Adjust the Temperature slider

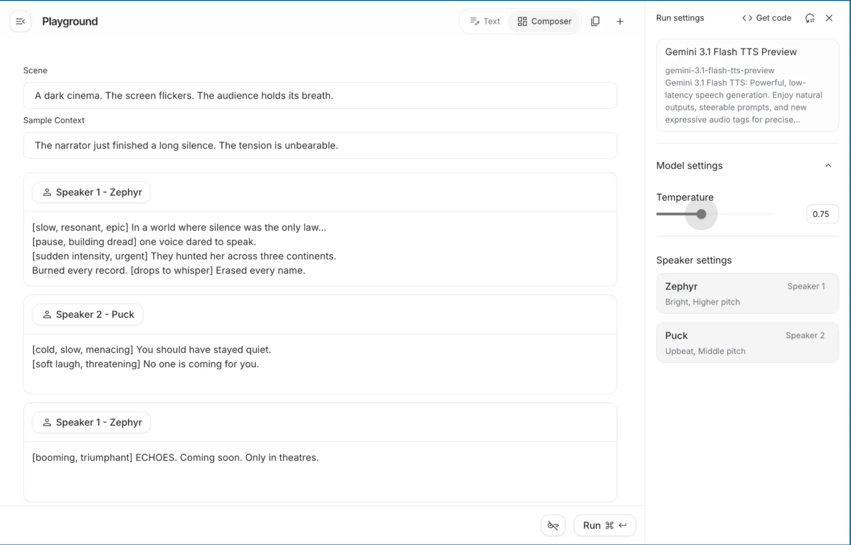[701, 214]
